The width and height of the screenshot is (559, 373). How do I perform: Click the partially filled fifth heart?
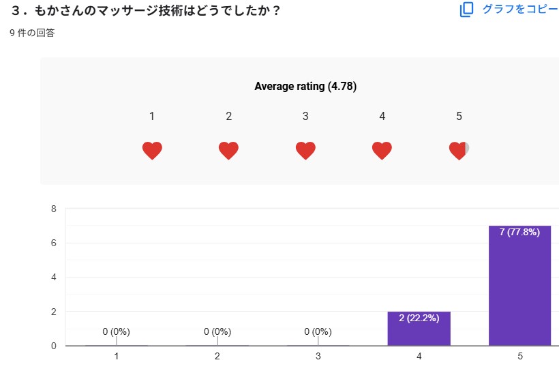click(459, 151)
